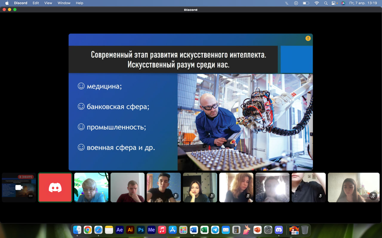Launch Adobe Photoshop from the Dock
Viewport: 382px width, 238px height.
[x=141, y=230]
